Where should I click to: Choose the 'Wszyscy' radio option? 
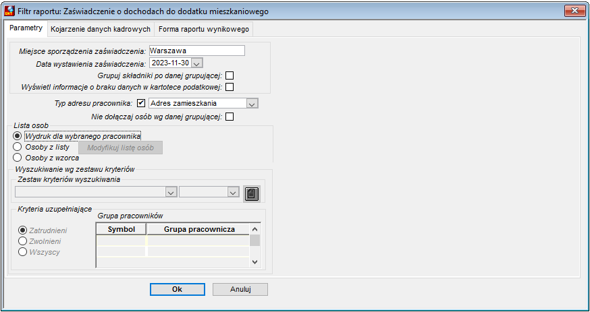[22, 252]
